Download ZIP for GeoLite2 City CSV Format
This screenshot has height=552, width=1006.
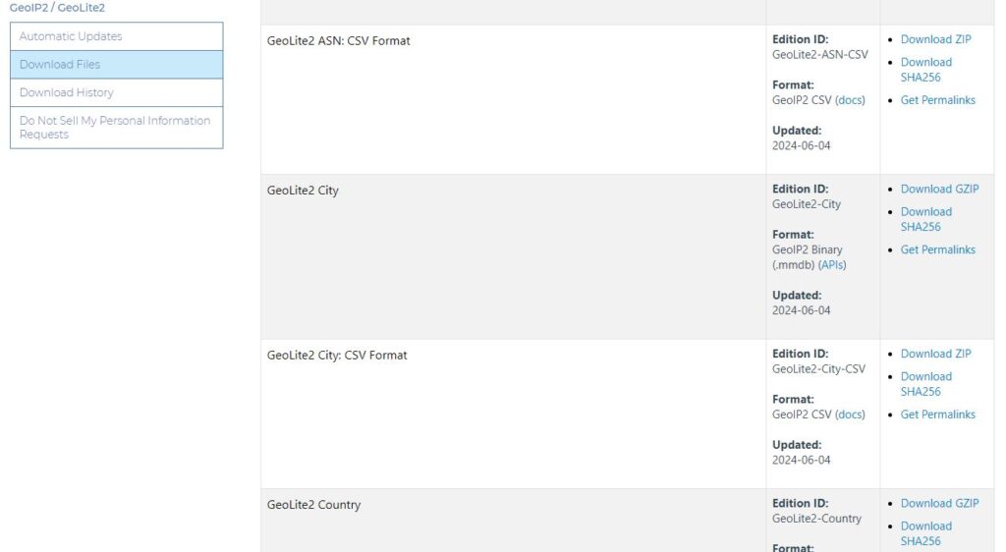click(x=935, y=354)
